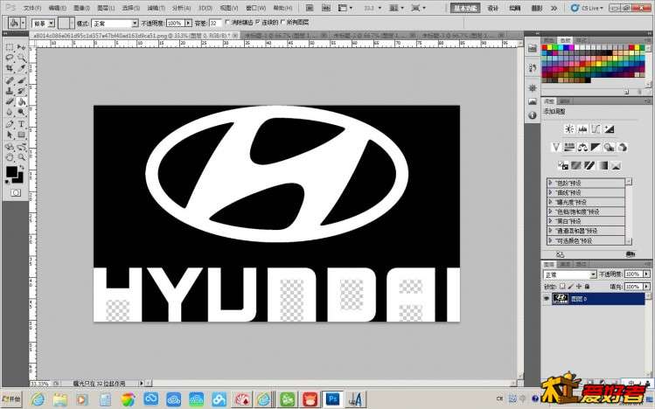
Task: Add Exposure adjustment icon
Action: 609,129
